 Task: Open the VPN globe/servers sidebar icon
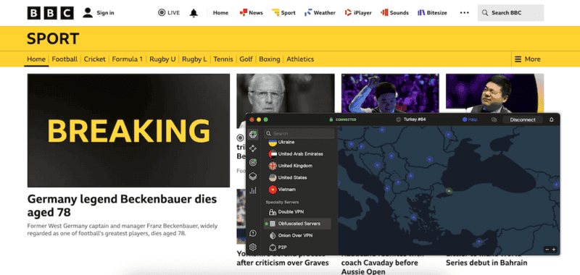click(x=253, y=135)
